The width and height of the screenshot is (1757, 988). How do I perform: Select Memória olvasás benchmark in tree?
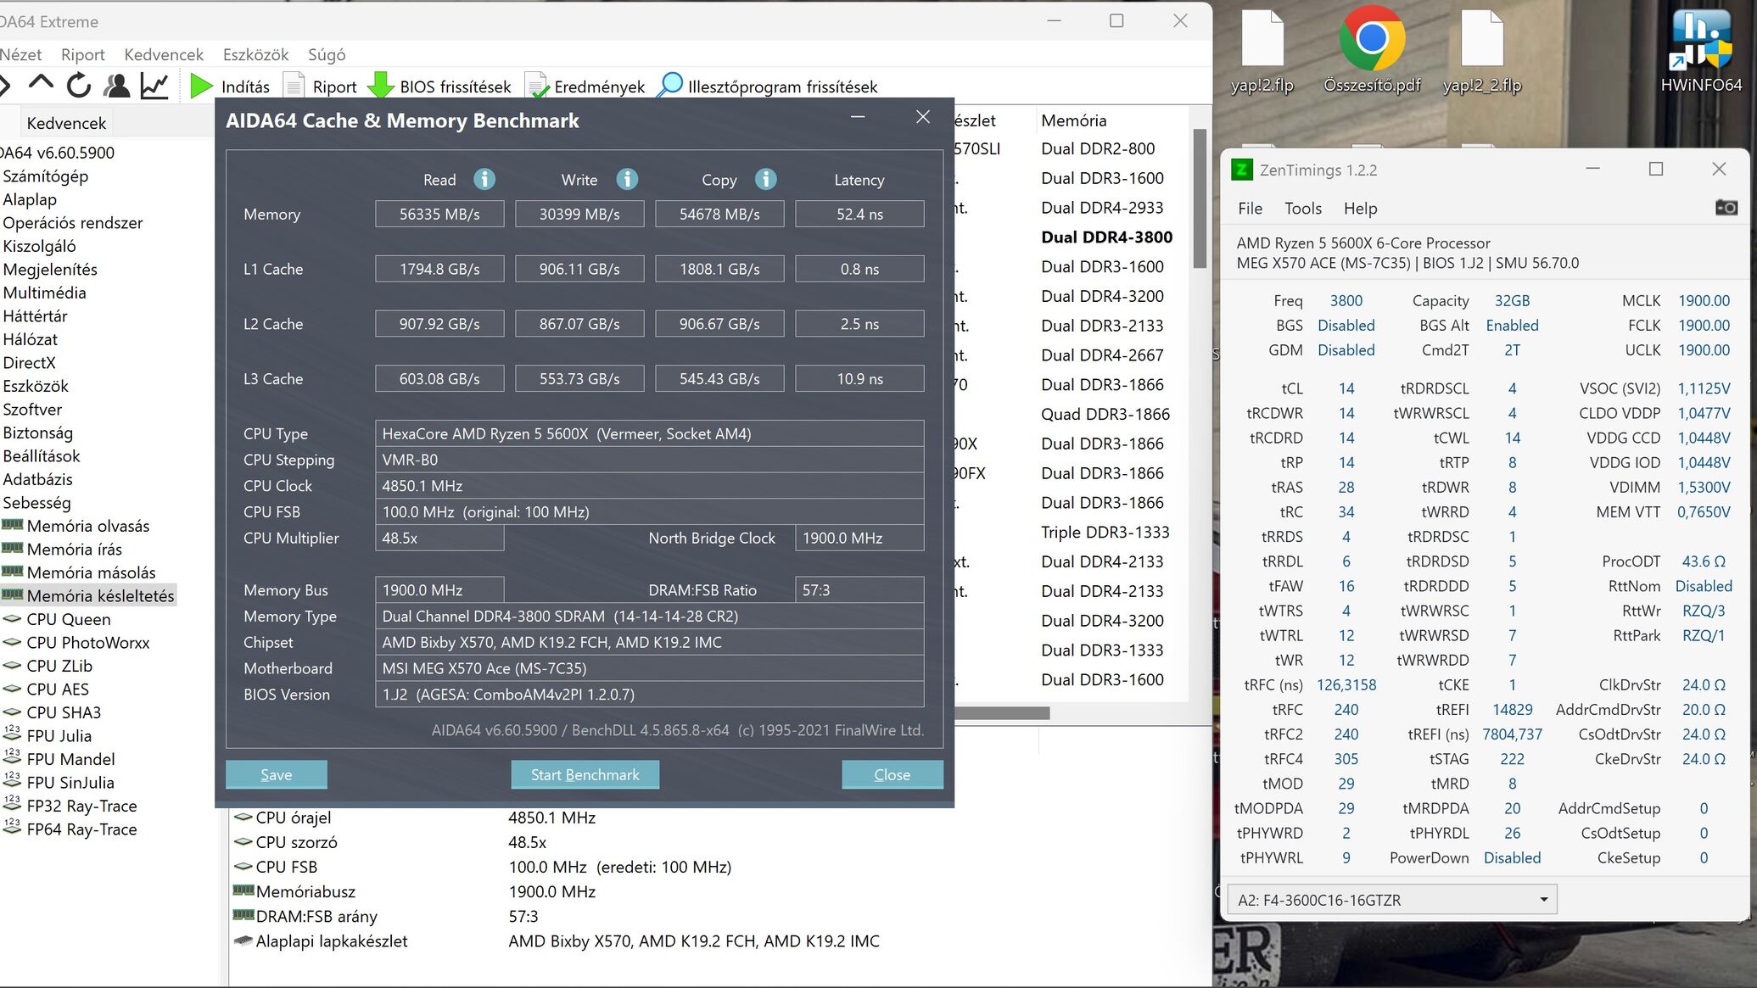[87, 526]
